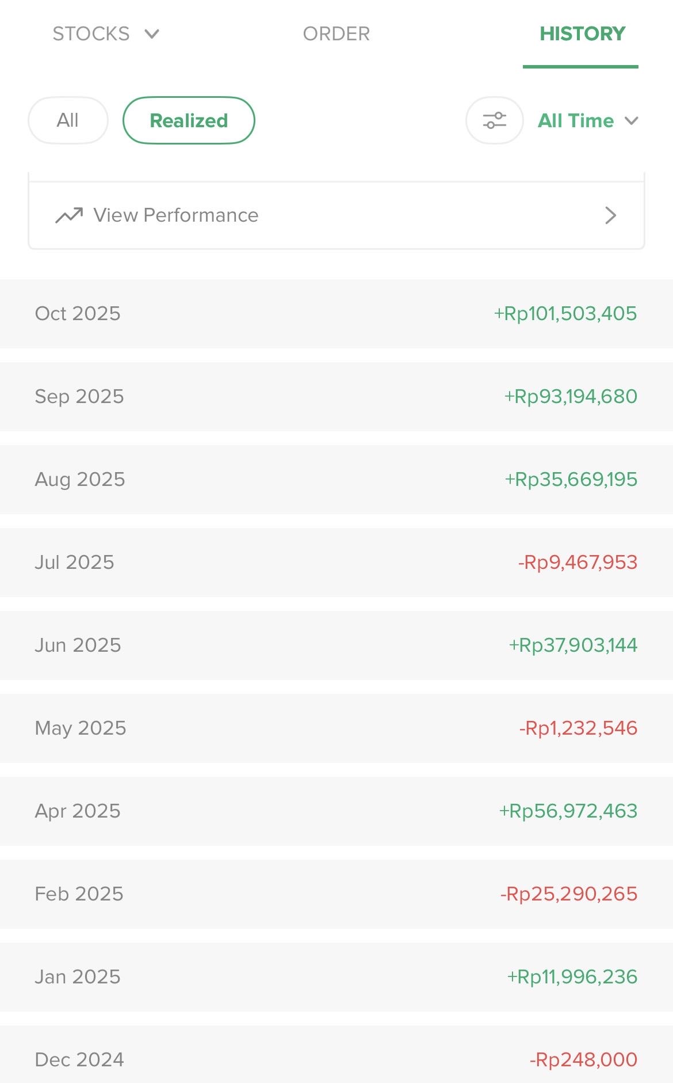
Task: Click the trending chart performance icon
Action: click(69, 215)
